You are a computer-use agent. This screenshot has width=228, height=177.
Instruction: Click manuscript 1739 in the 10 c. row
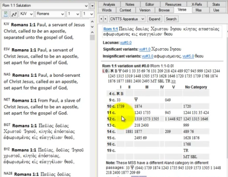120,106
